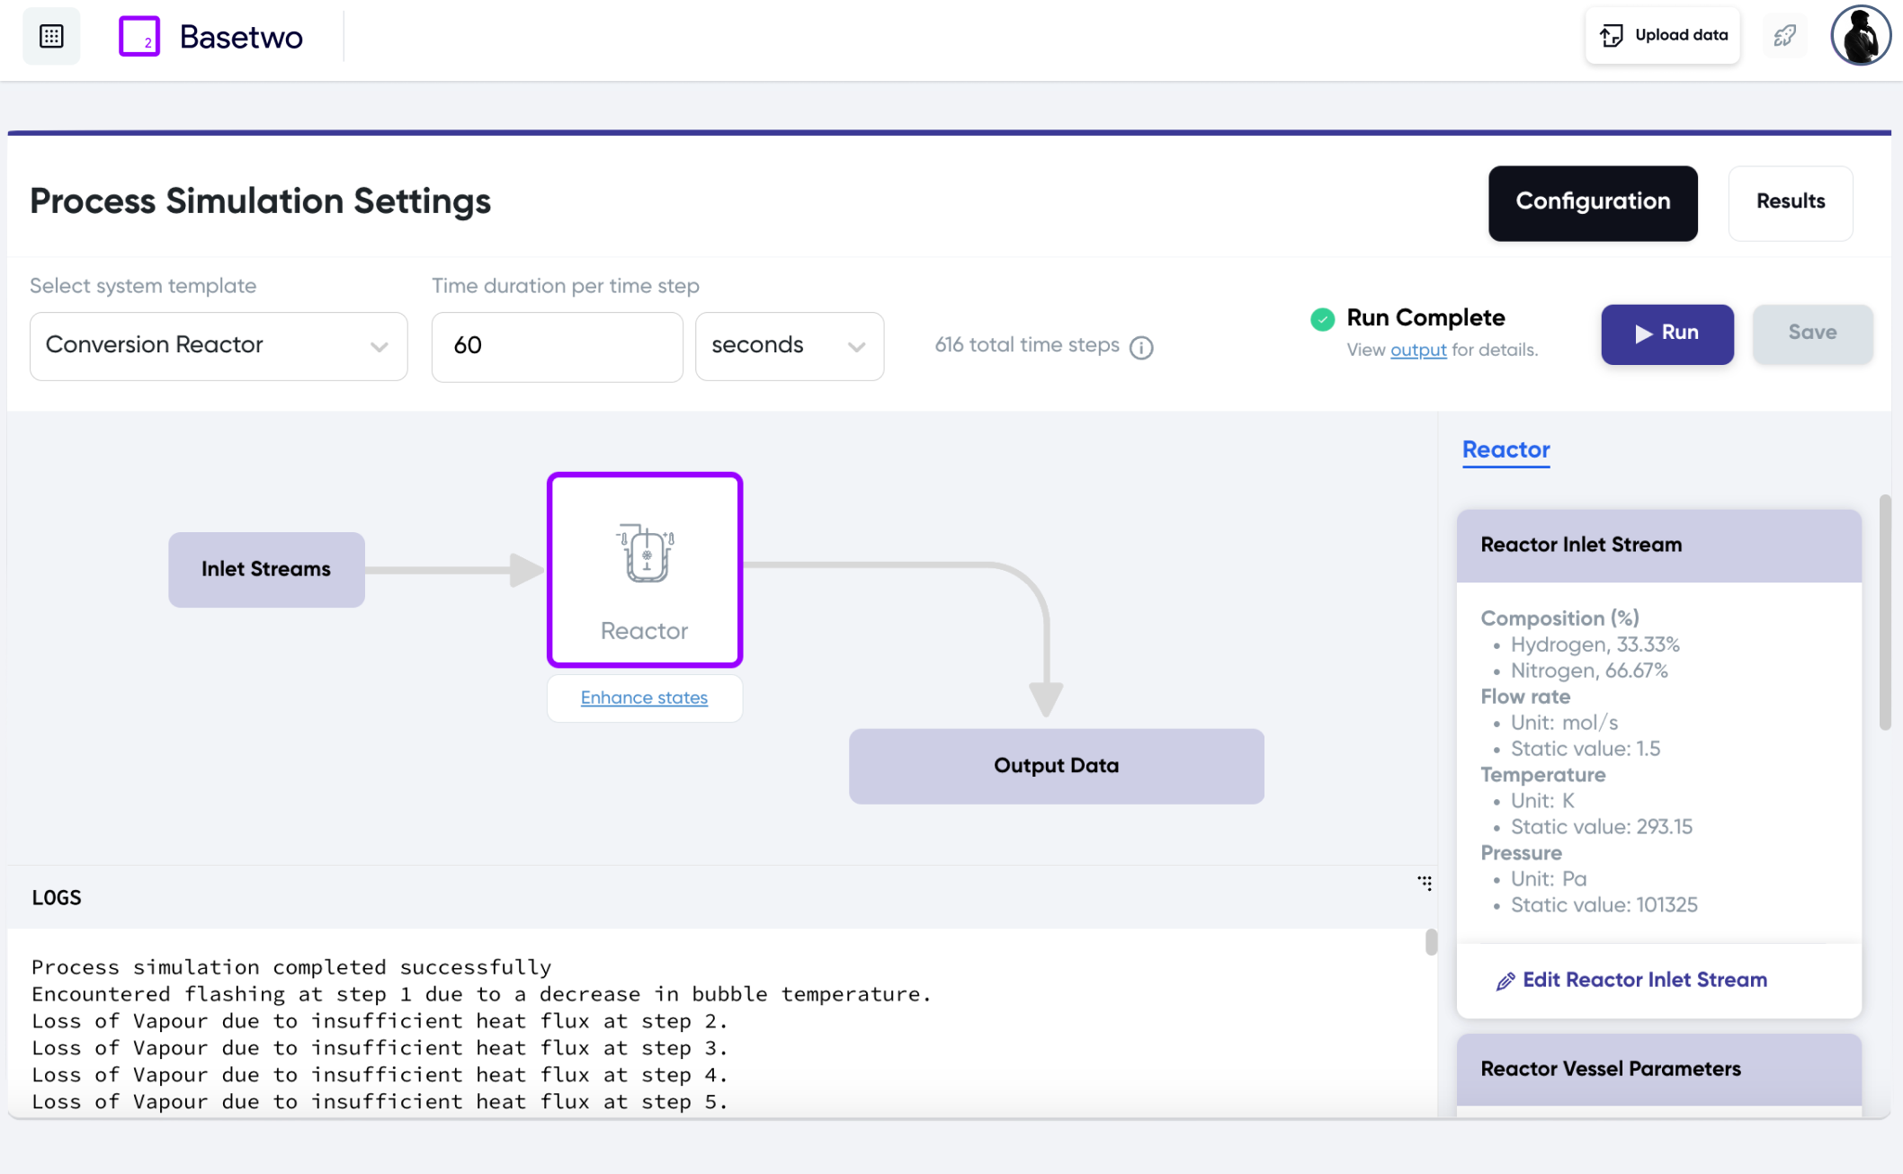Open the system template dropdown
Viewport: 1903px width, 1174px height.
(x=219, y=346)
